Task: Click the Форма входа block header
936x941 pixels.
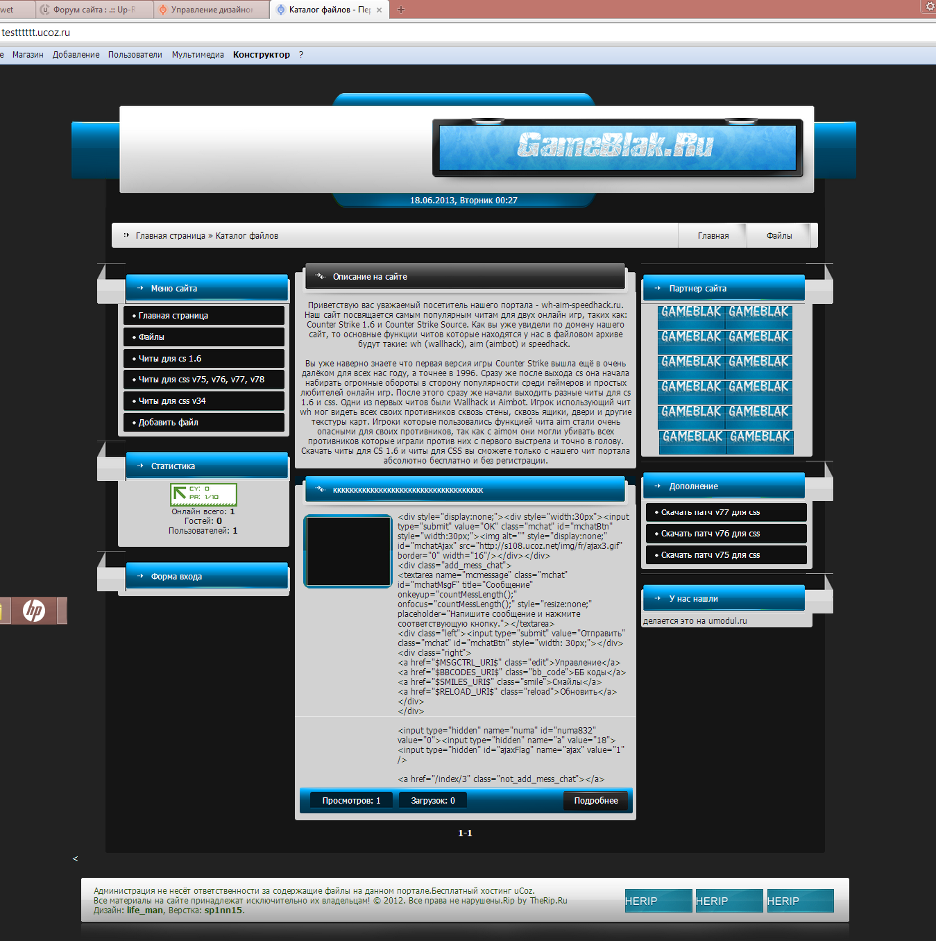Action: [x=207, y=576]
